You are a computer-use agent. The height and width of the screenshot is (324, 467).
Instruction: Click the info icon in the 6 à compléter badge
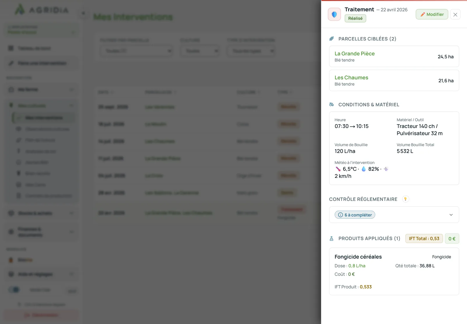(340, 215)
